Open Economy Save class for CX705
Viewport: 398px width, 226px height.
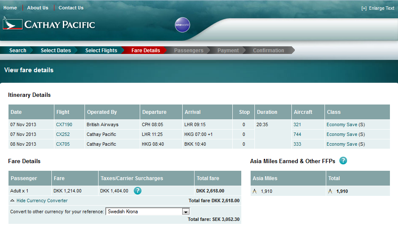click(x=342, y=144)
